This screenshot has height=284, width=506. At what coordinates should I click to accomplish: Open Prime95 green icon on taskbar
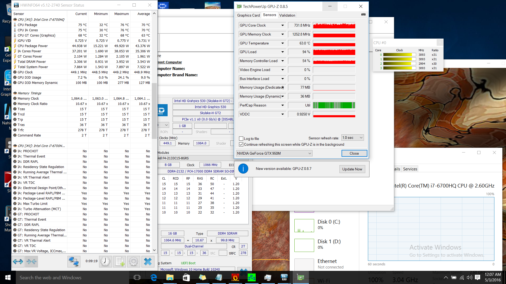[x=252, y=277]
